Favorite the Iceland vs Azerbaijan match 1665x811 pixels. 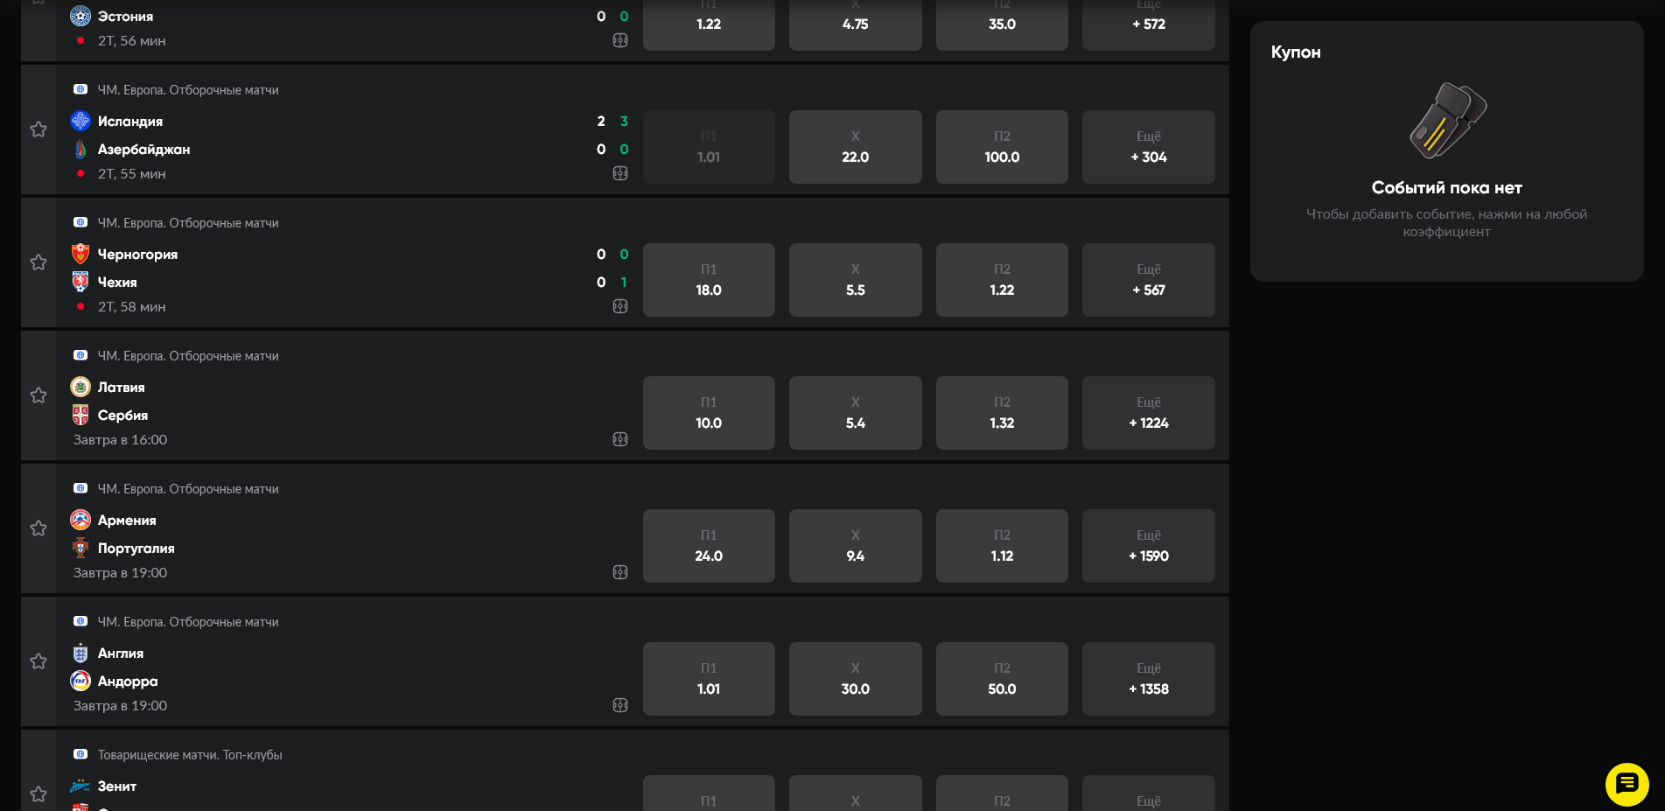(38, 129)
